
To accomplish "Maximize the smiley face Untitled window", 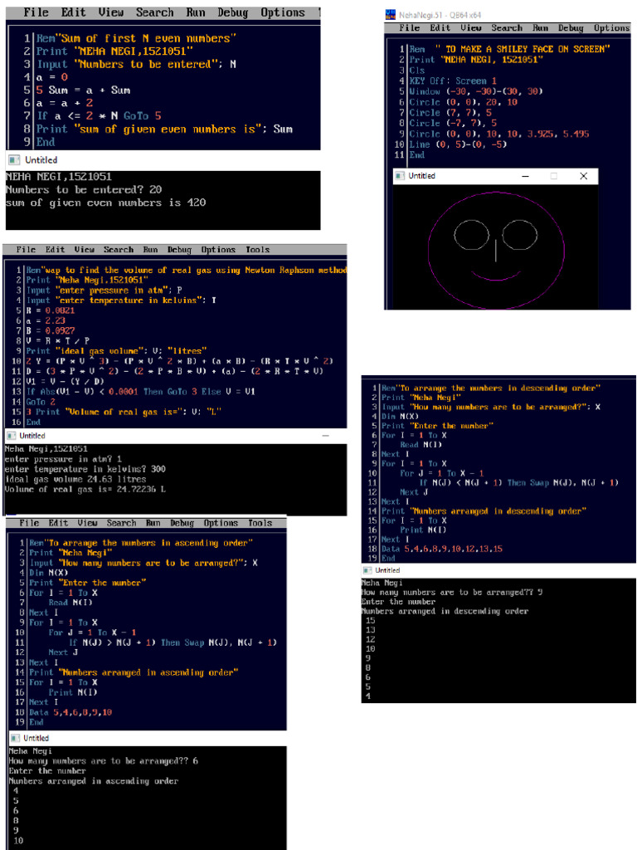I will (x=553, y=176).
